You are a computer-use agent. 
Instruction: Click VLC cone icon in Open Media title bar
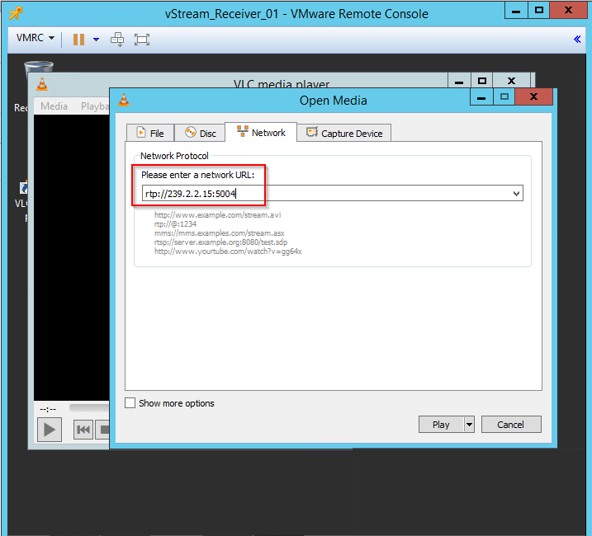pos(124,101)
